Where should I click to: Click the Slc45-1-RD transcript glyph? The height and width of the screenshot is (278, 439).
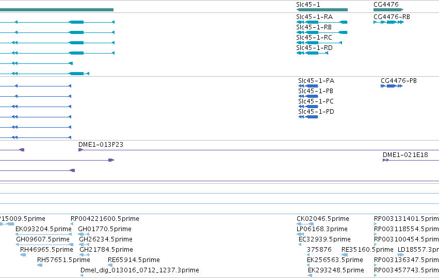click(312, 53)
